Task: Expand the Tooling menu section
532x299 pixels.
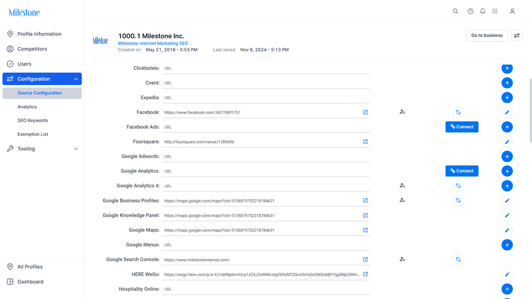Action: (x=76, y=149)
